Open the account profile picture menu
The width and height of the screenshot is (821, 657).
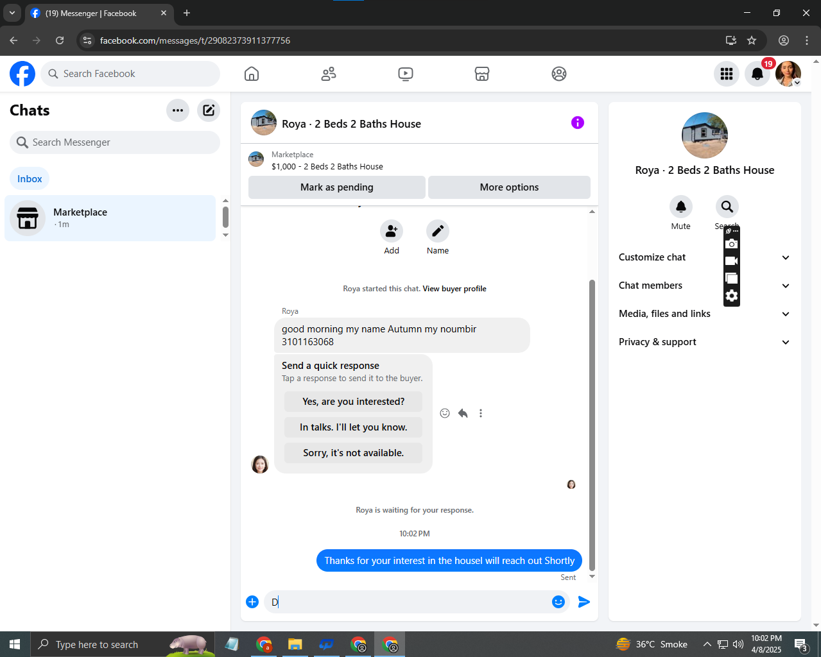pyautogui.click(x=788, y=74)
